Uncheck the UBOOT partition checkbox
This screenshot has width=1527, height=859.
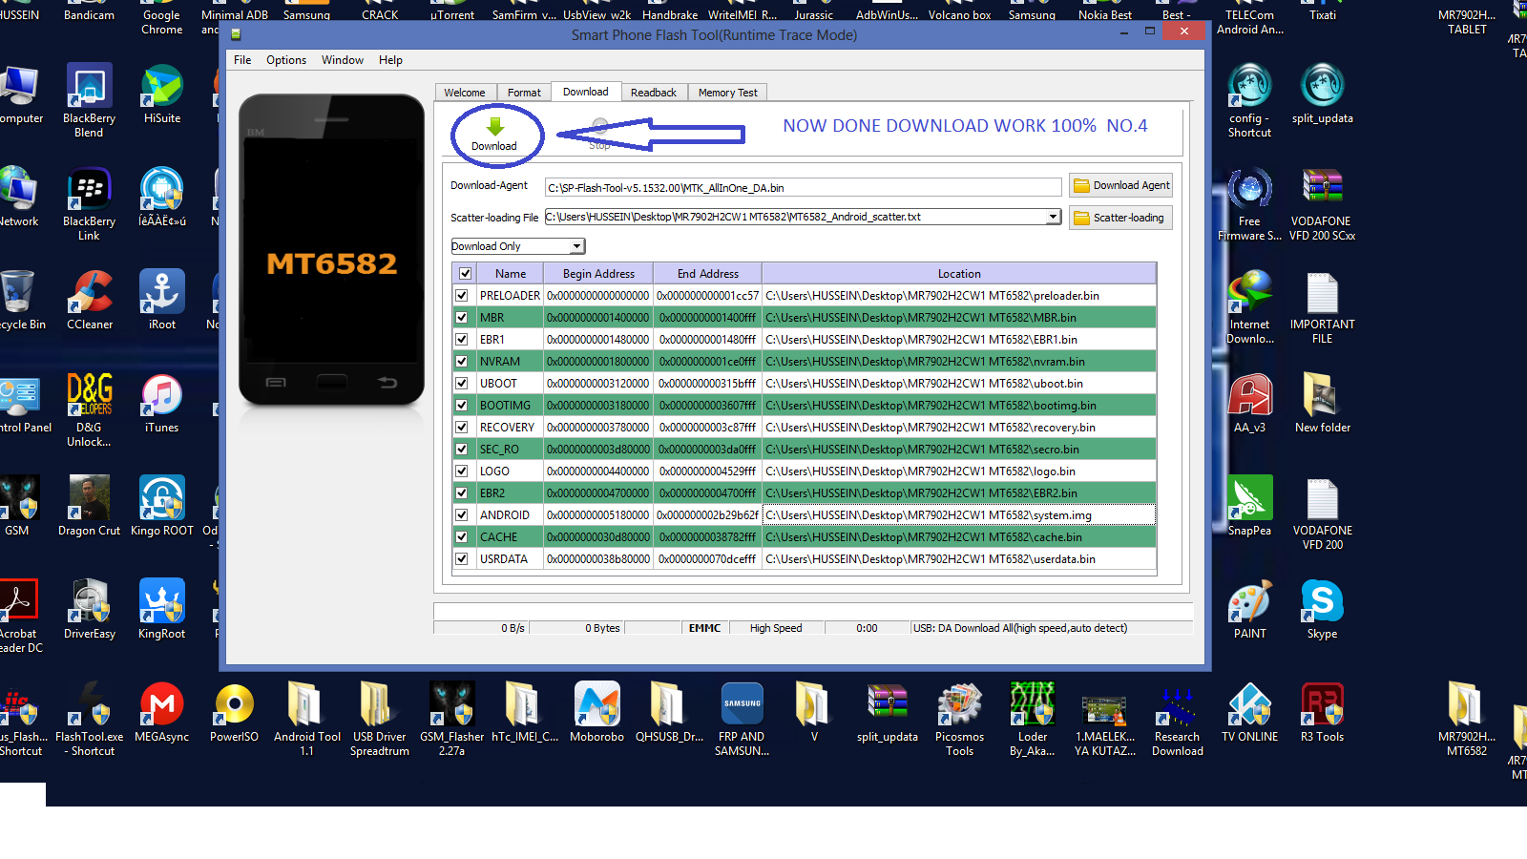click(462, 384)
